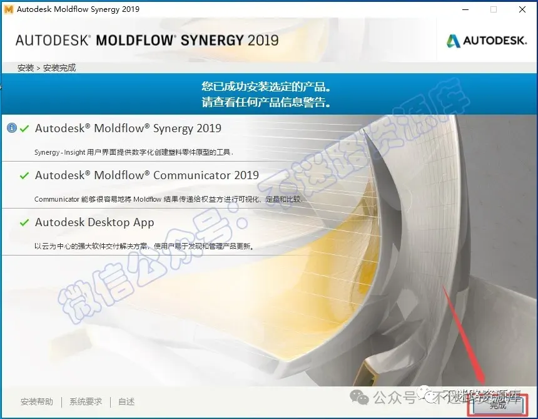
Task: Click the Communicator description line about Moldflow 结果
Action: (x=168, y=199)
